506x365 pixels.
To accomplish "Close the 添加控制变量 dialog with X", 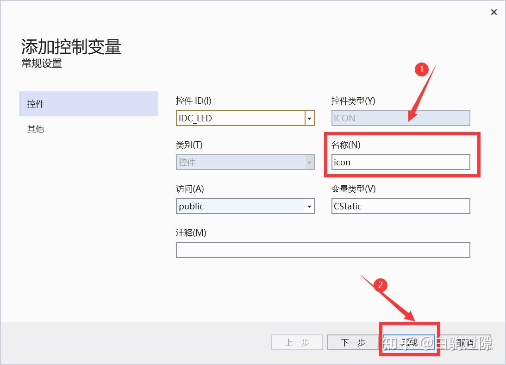I will pos(494,12).
